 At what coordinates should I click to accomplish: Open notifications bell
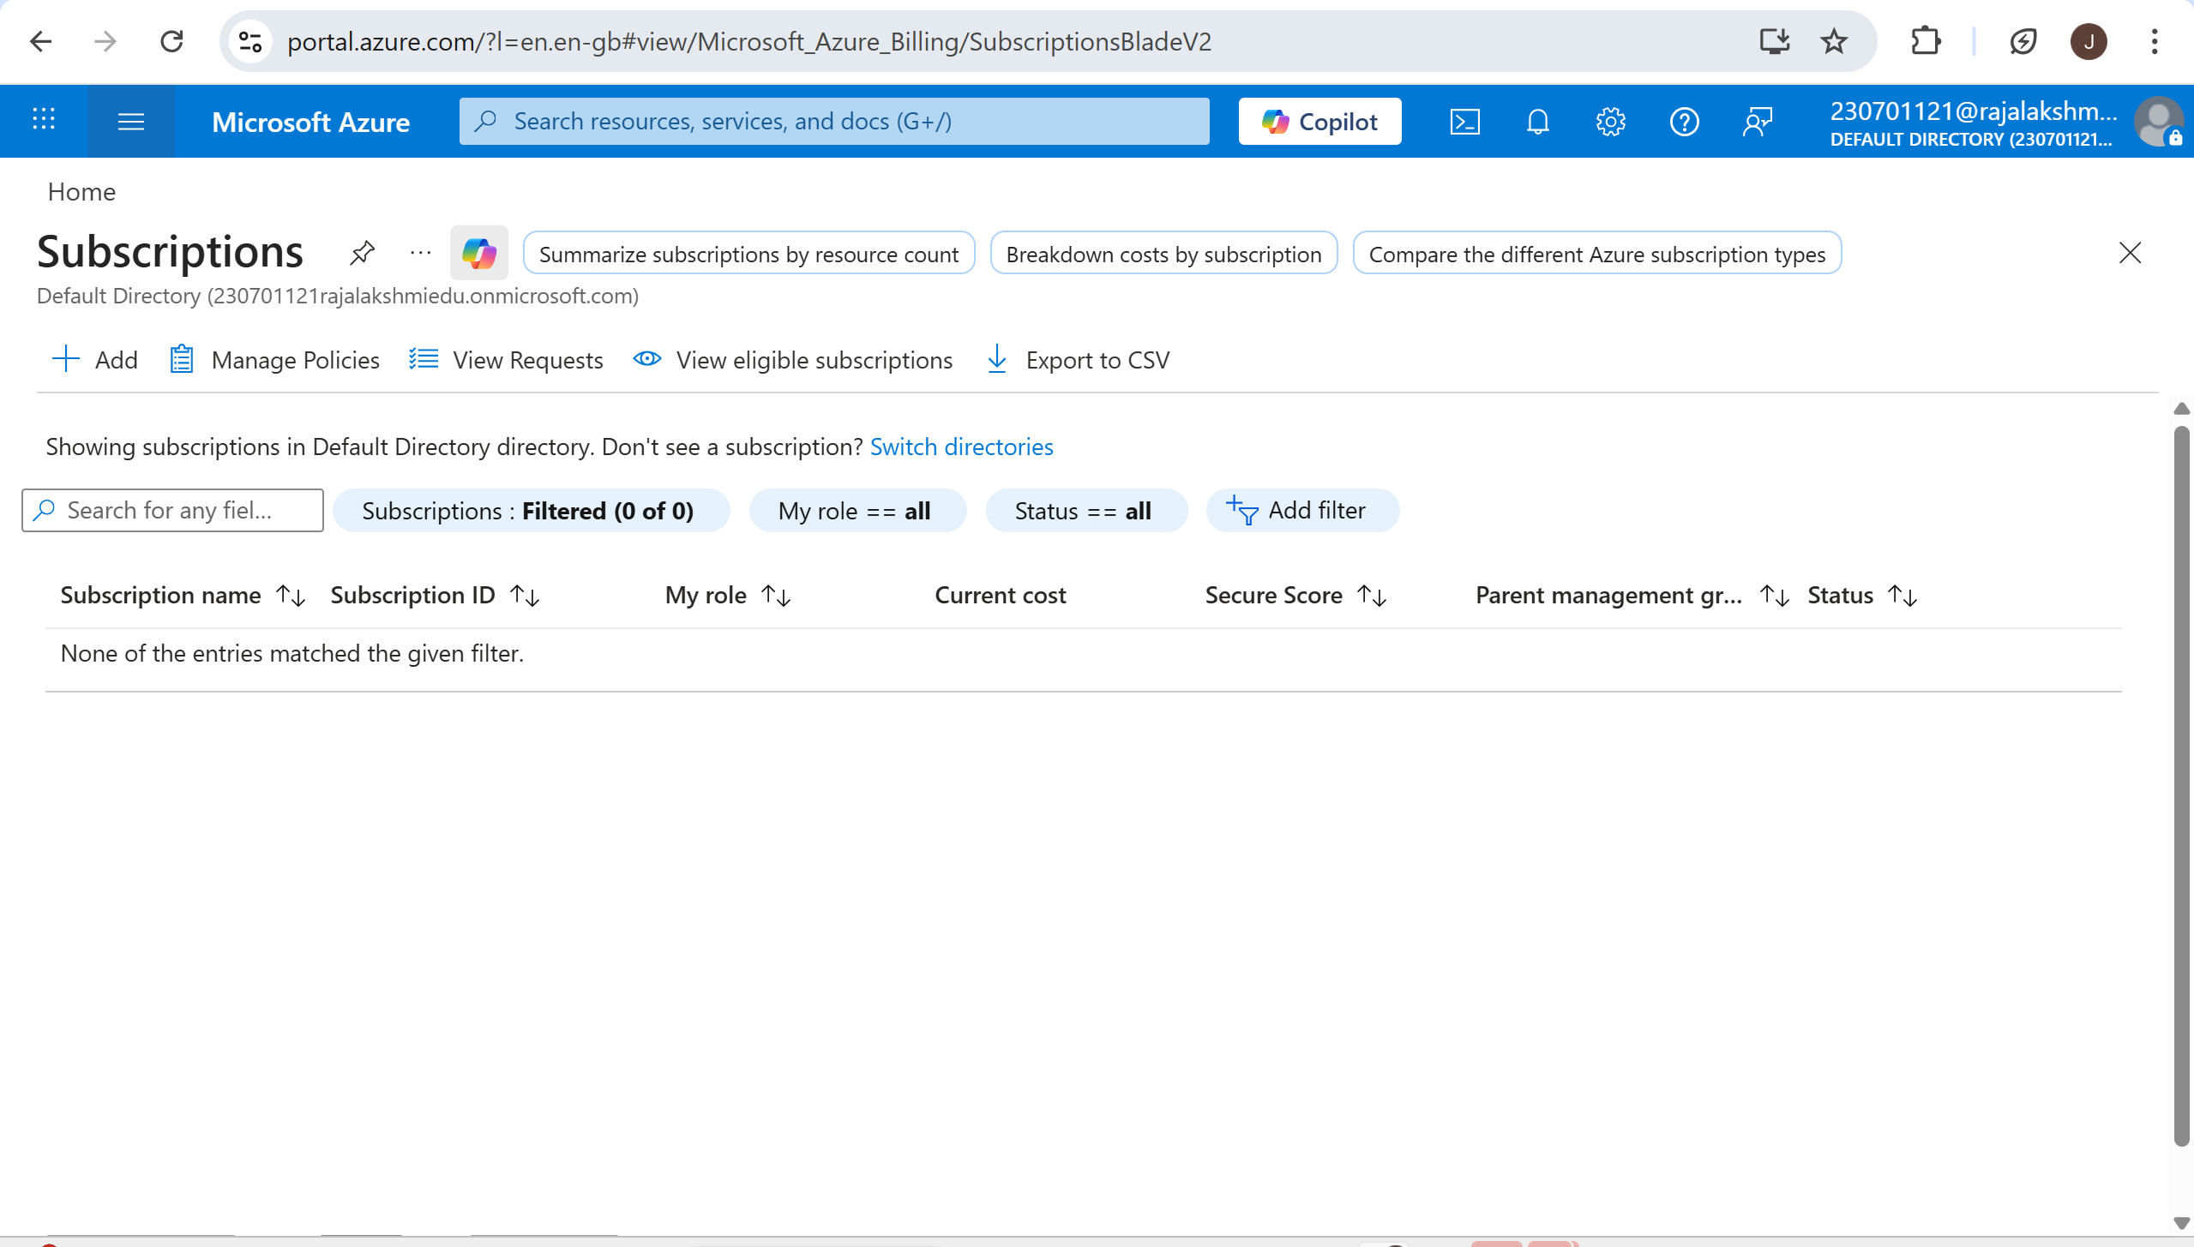click(x=1538, y=122)
